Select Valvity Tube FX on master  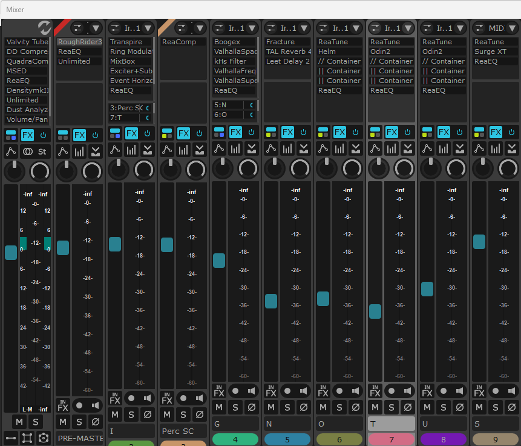click(27, 42)
